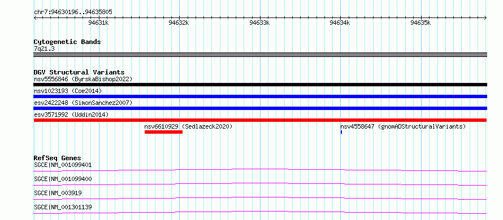Select the blue esv2422248 variant bar
The height and width of the screenshot is (220, 503).
(x=260, y=108)
